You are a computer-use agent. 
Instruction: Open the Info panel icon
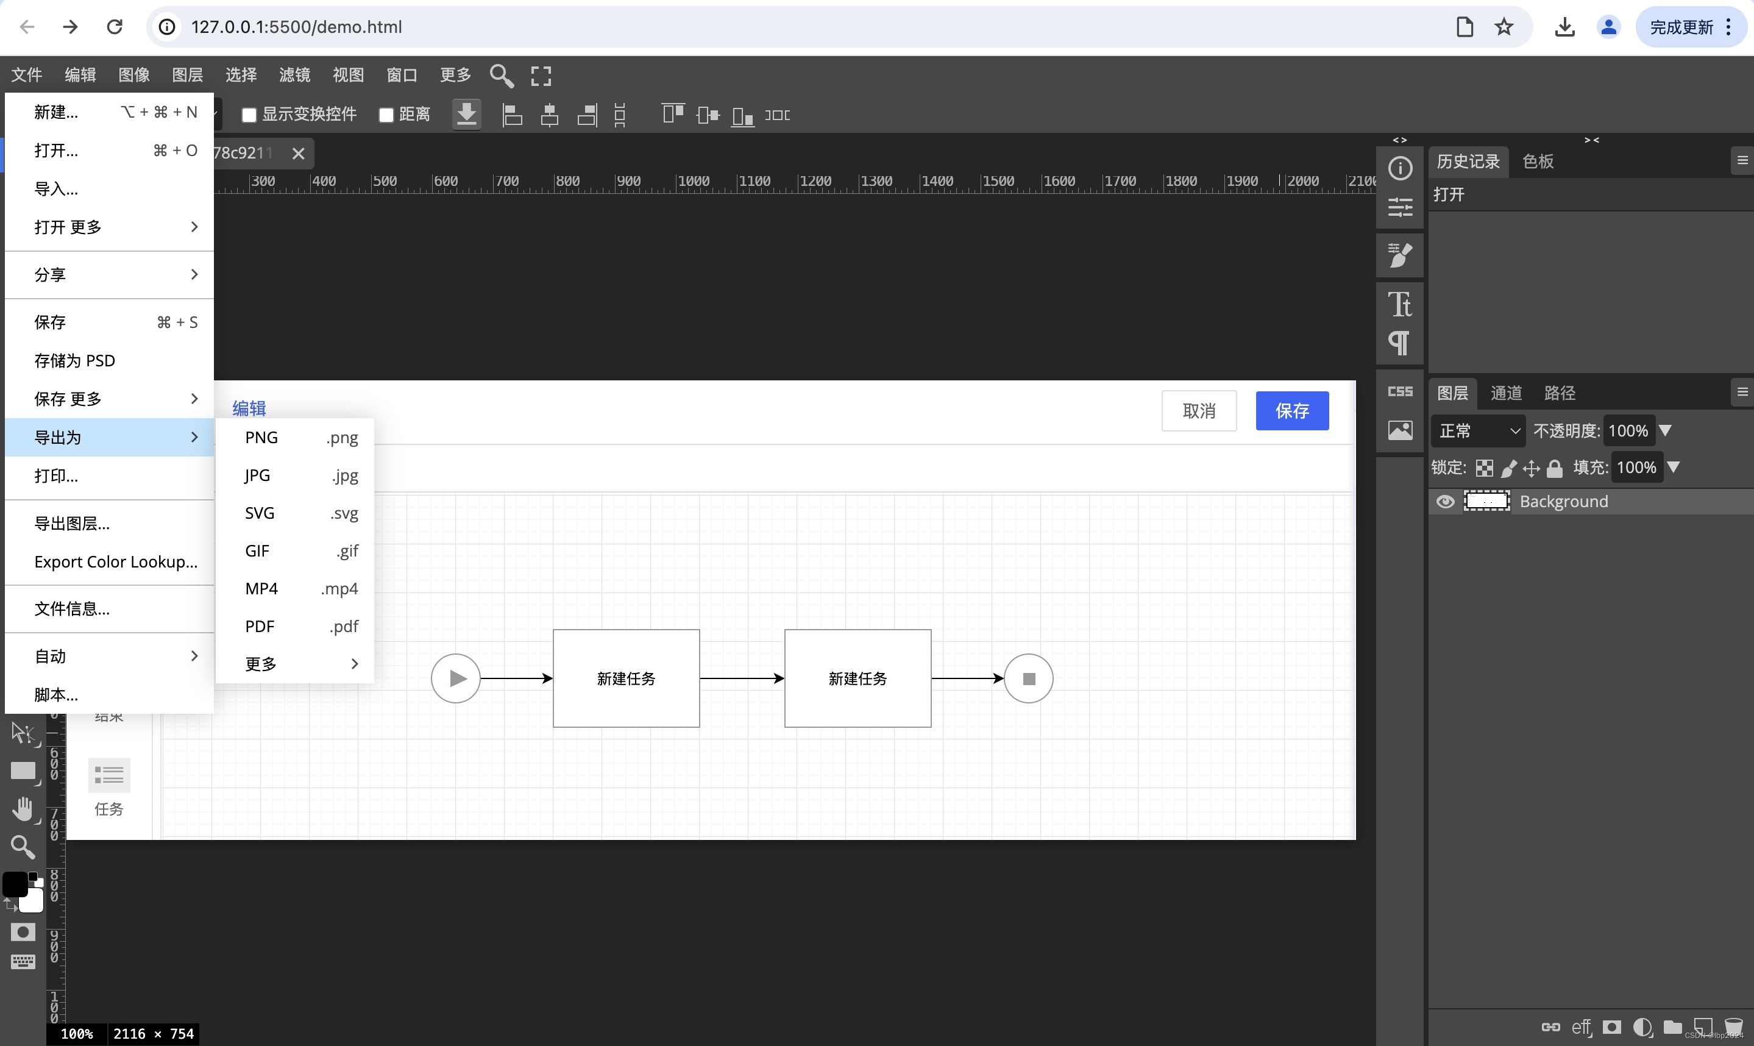point(1399,168)
